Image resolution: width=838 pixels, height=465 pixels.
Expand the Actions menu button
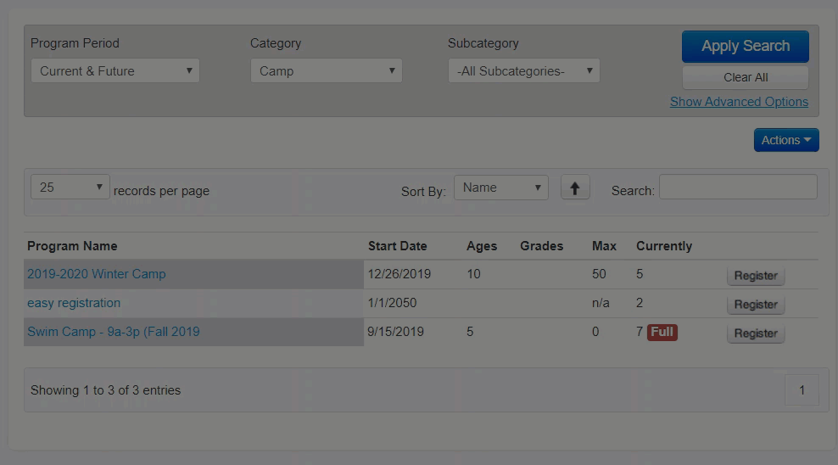785,140
